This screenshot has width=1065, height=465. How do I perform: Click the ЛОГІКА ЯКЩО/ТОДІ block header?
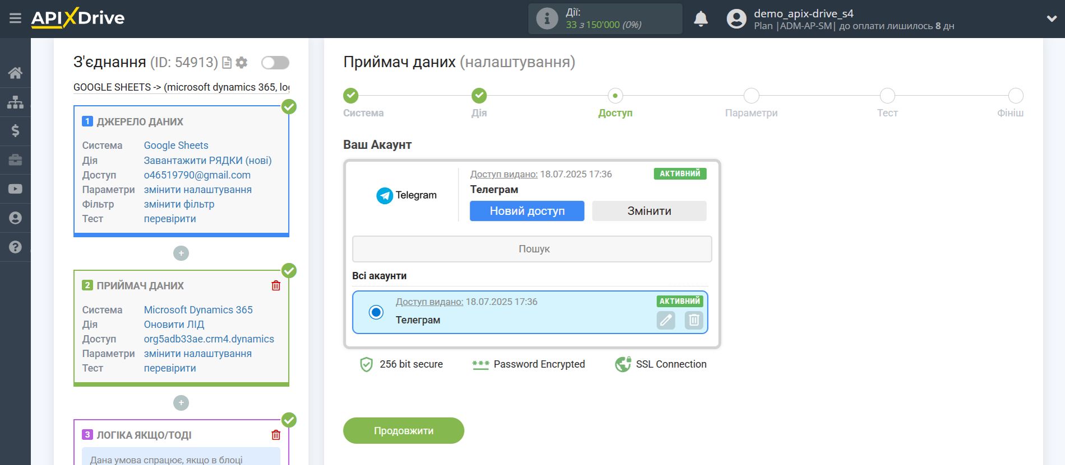pos(144,435)
